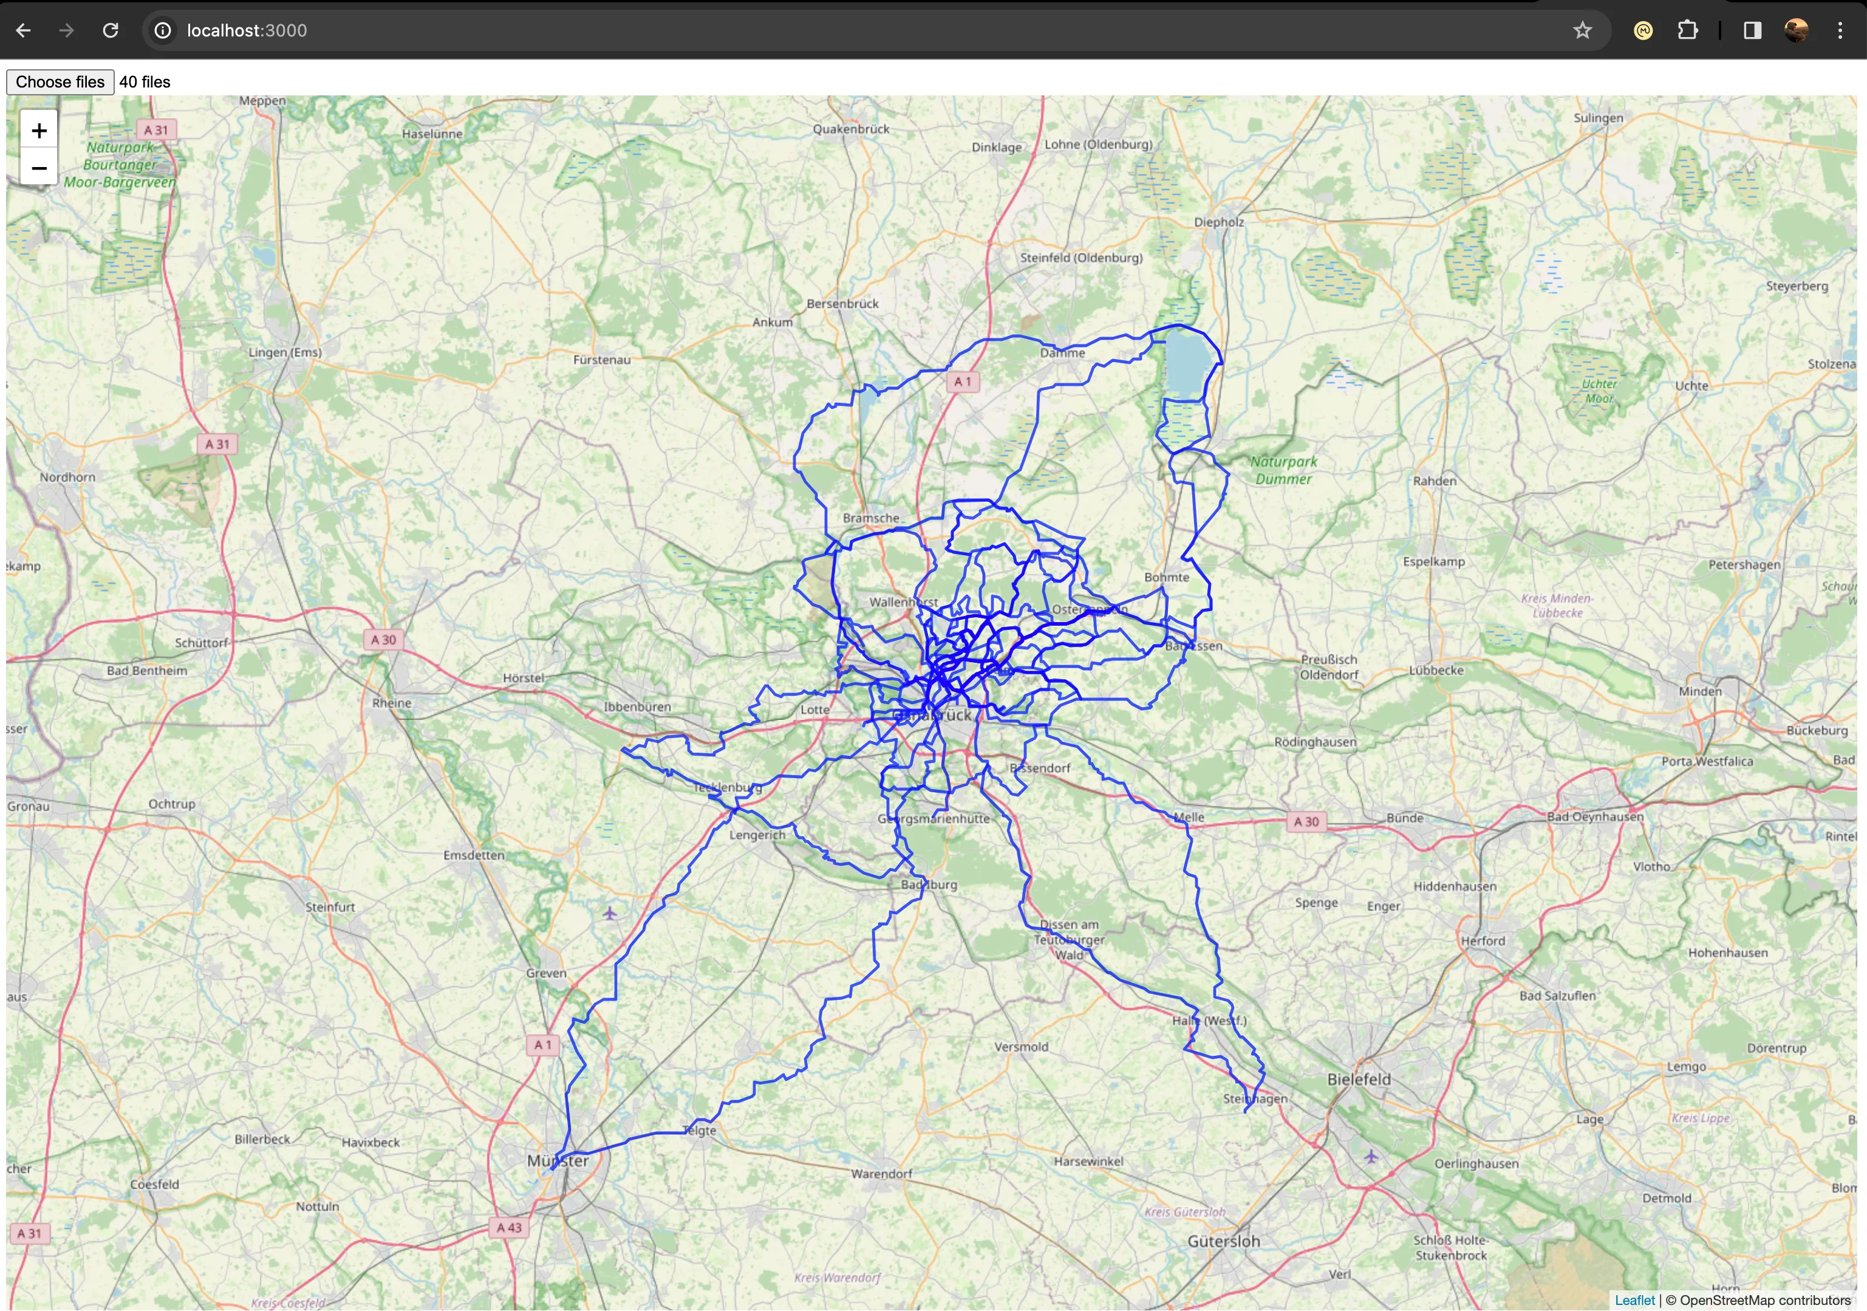
Task: Click the A1 motorway shield on the map
Action: (963, 381)
